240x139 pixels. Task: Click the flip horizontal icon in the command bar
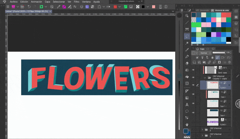tap(108, 7)
